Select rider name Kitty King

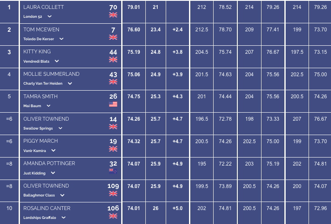point(37,52)
